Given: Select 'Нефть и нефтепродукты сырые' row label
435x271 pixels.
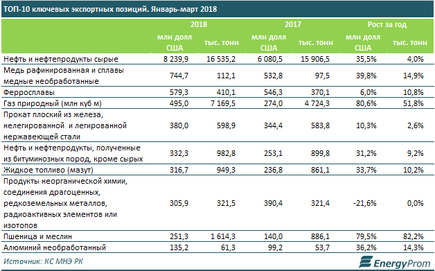Looking at the screenshot, I should 61,59.
